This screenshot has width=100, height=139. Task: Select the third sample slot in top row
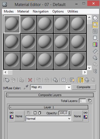click(45, 24)
